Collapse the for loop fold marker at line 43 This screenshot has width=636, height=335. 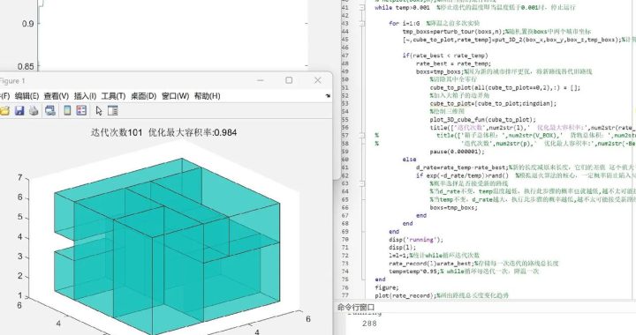click(362, 23)
